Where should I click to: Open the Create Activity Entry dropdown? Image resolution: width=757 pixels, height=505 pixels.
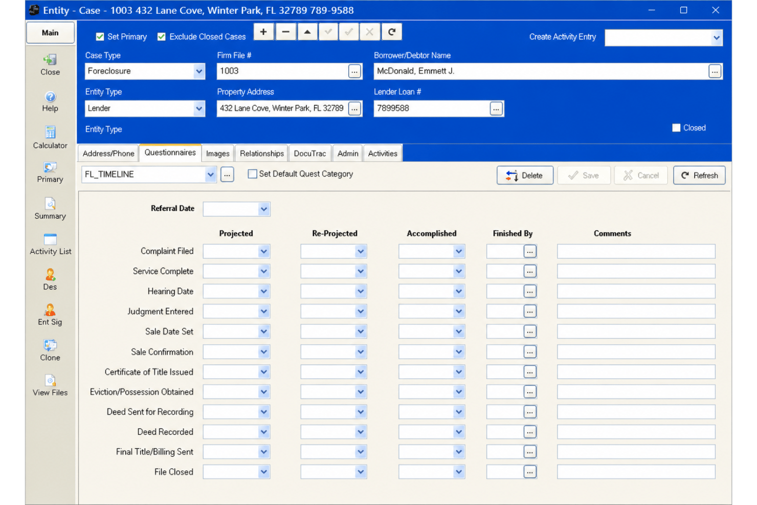click(717, 37)
